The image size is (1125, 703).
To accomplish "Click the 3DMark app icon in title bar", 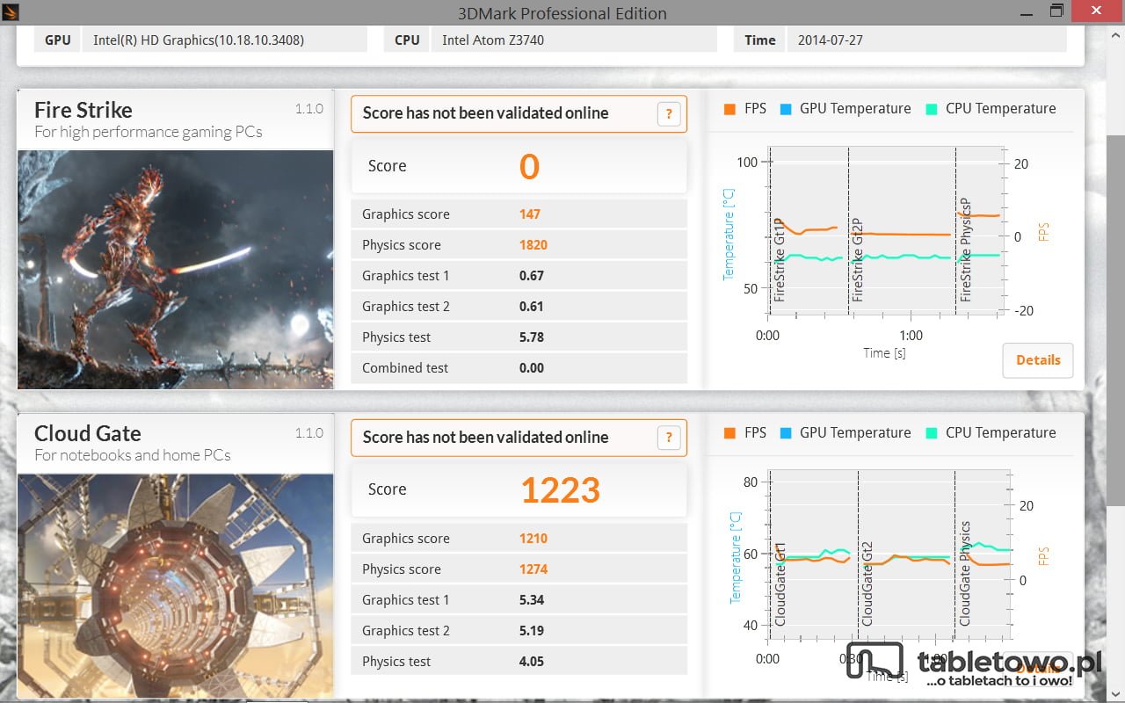I will [10, 11].
